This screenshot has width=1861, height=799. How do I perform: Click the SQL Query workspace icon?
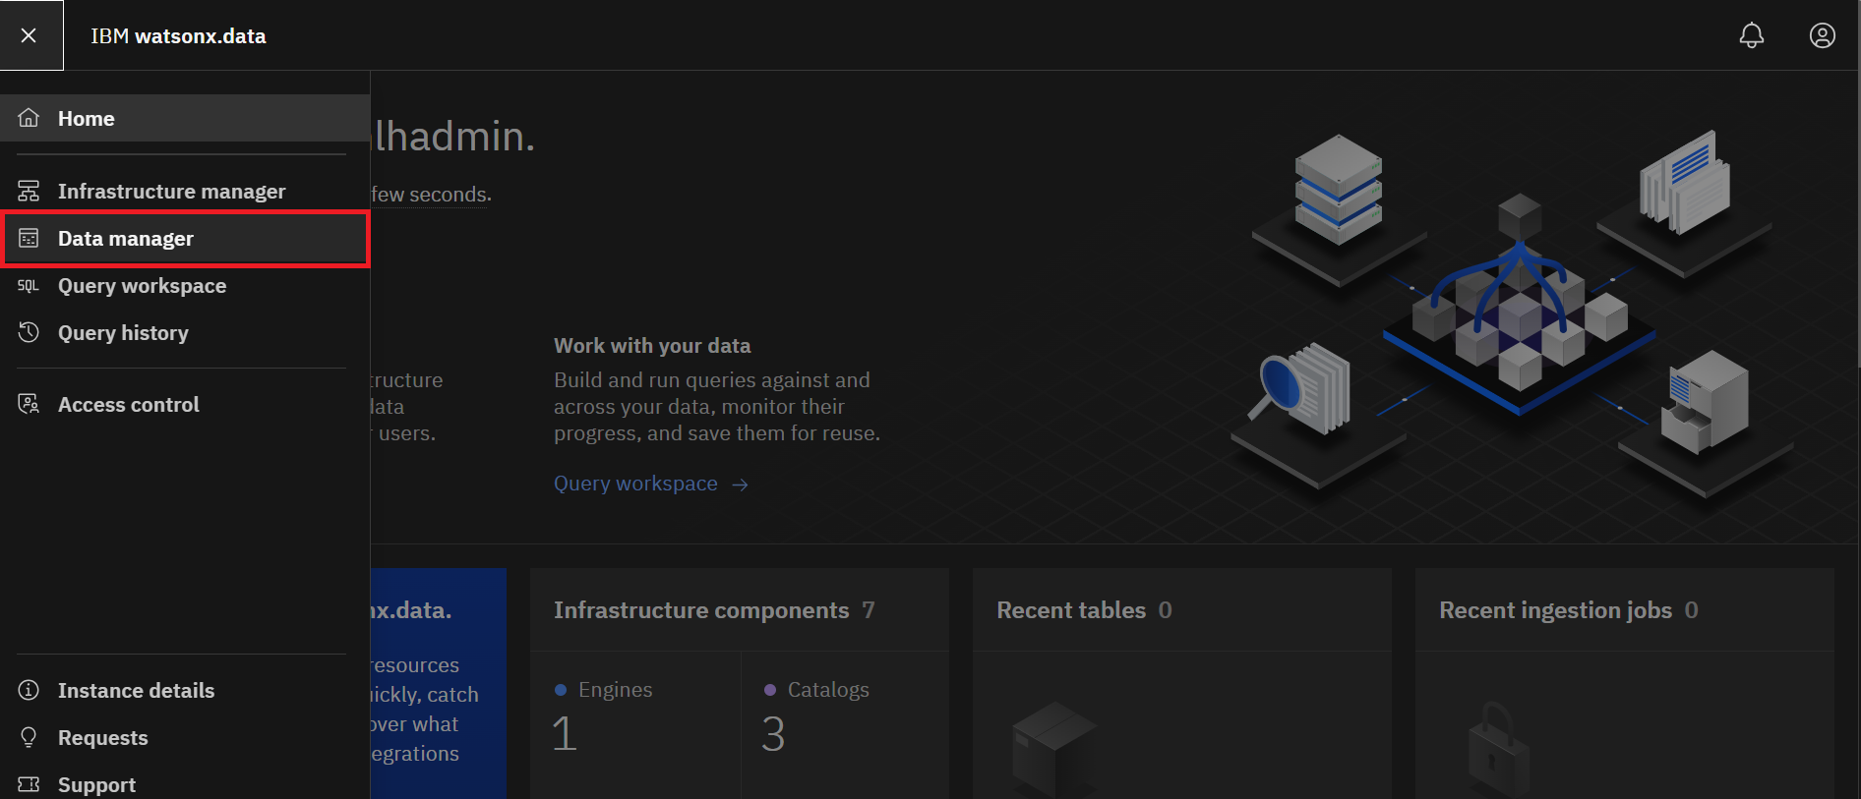29,286
